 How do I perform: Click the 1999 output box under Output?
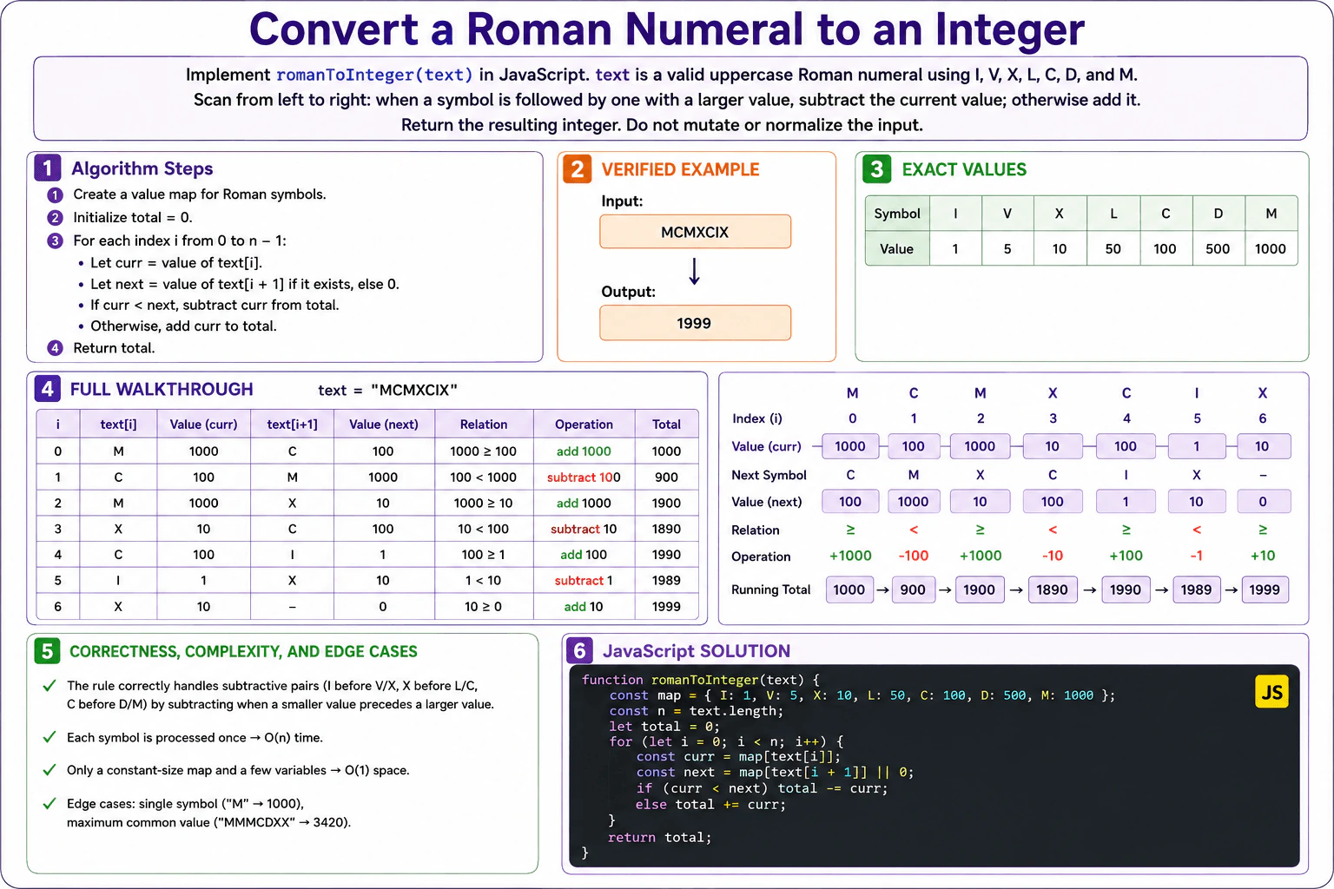pos(695,323)
